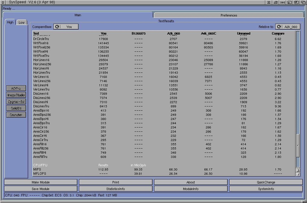307x203 pixels.
Task: Select the AreaFillTru row label
Action: click(x=40, y=157)
